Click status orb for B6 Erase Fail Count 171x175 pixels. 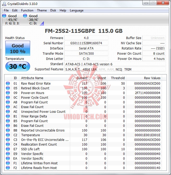(8, 126)
